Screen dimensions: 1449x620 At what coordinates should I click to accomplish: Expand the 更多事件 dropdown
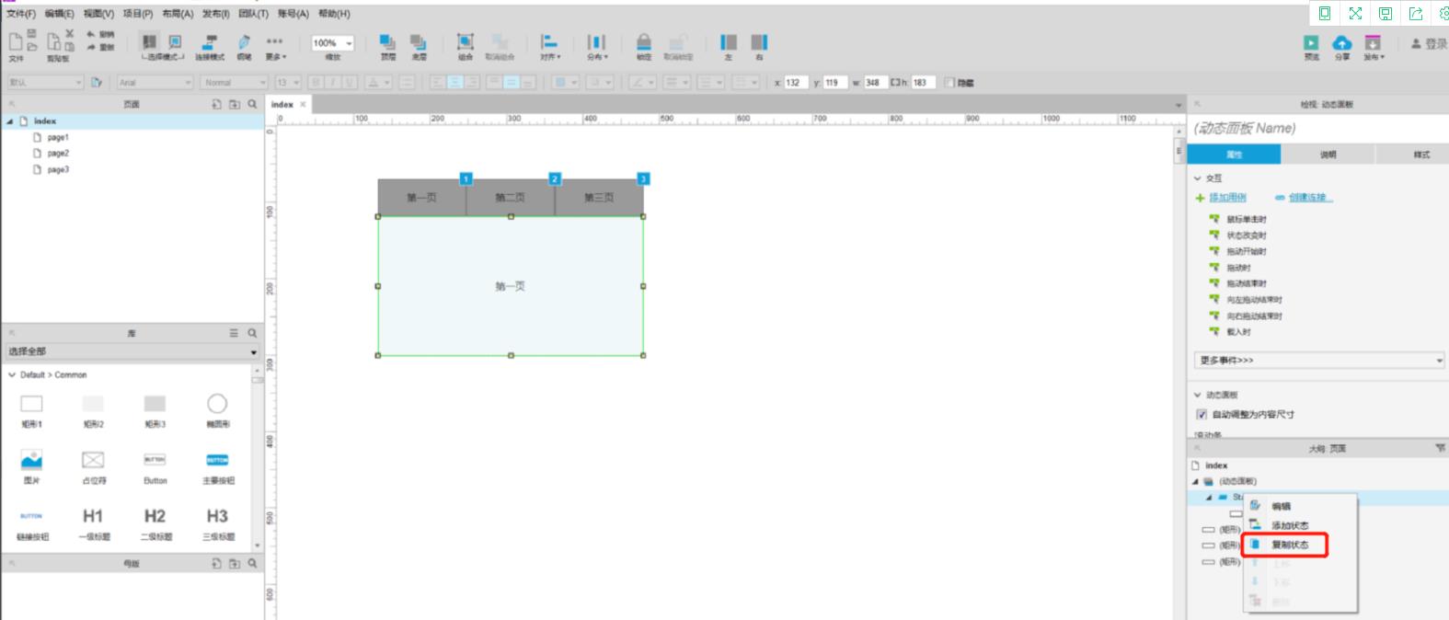[x=1319, y=361]
